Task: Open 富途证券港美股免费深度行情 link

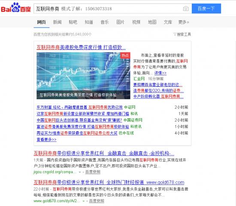Action: click(x=83, y=127)
